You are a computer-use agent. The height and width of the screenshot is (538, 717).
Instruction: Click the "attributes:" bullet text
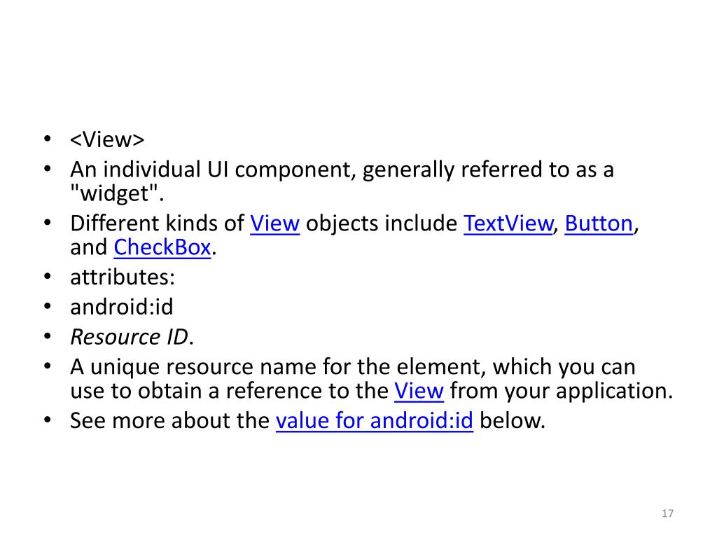(123, 277)
